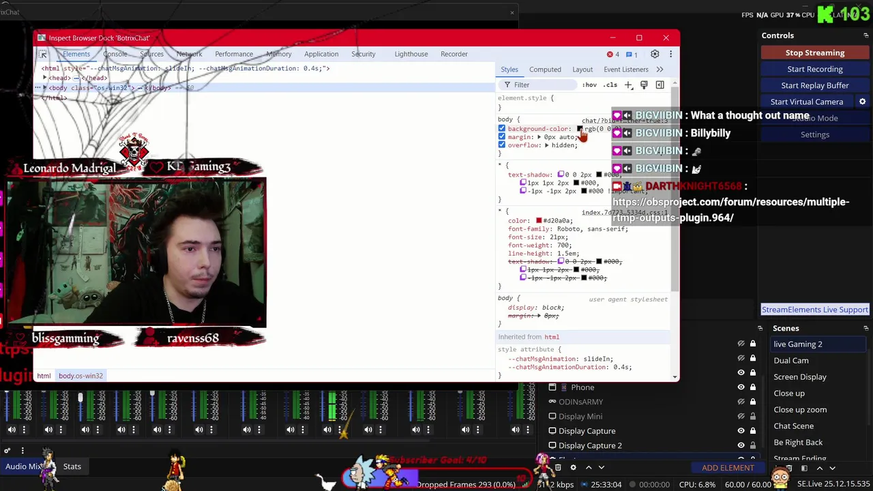
Task: Click the red errors count badge
Action: [613, 54]
